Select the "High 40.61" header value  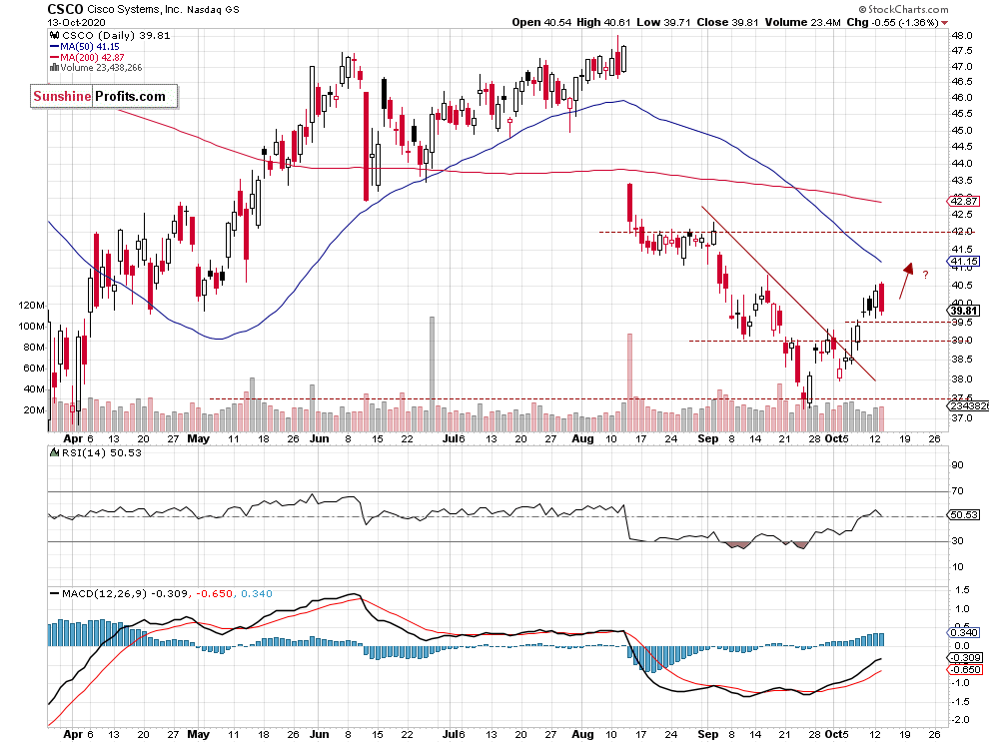(x=604, y=22)
